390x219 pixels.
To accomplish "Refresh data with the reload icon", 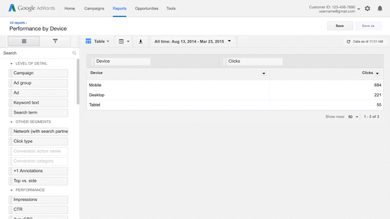I will 349,41.
